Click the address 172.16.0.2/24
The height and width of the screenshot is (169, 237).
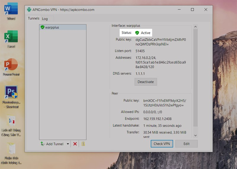point(146,58)
